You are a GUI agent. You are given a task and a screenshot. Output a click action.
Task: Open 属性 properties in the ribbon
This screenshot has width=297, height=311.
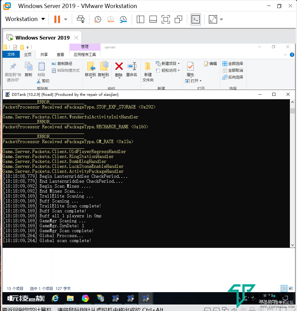tap(190, 69)
